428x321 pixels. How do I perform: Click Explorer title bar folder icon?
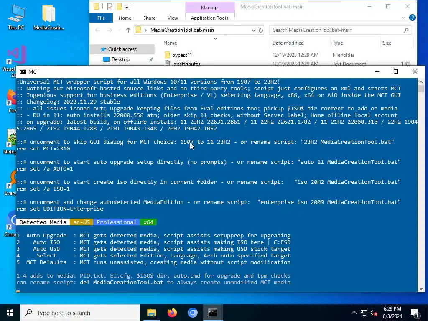(96, 7)
